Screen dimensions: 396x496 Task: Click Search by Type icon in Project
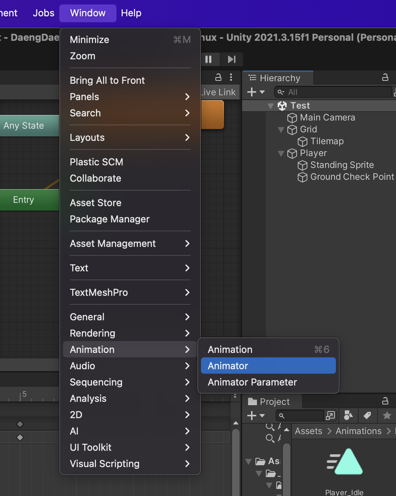pyautogui.click(x=348, y=416)
